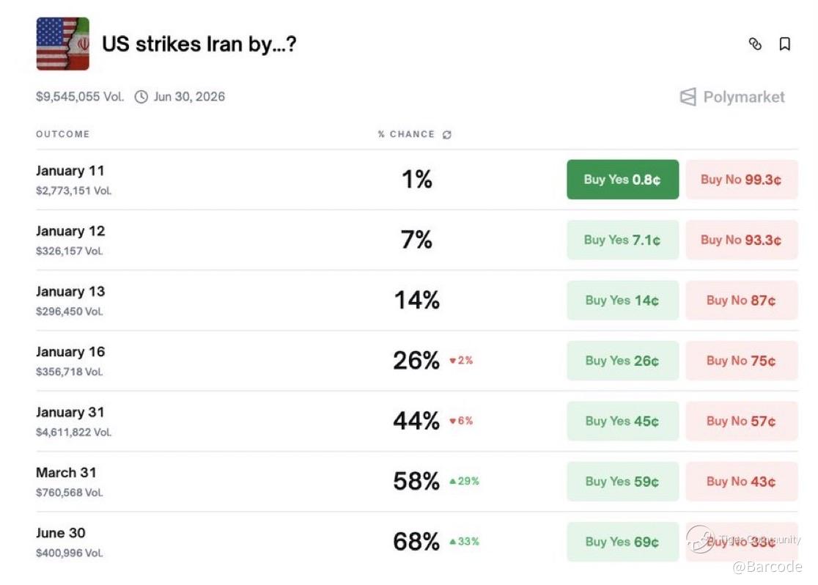The height and width of the screenshot is (585, 818).
Task: Click the refresh icon beside % Chance
Action: pos(447,135)
